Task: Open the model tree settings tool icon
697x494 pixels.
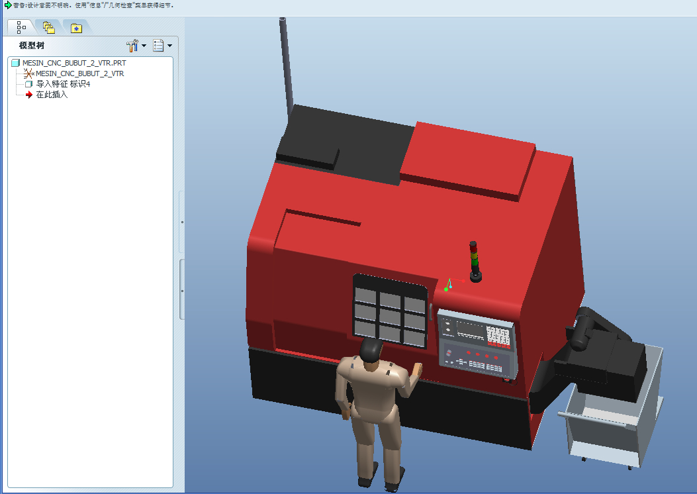Action: coord(132,45)
